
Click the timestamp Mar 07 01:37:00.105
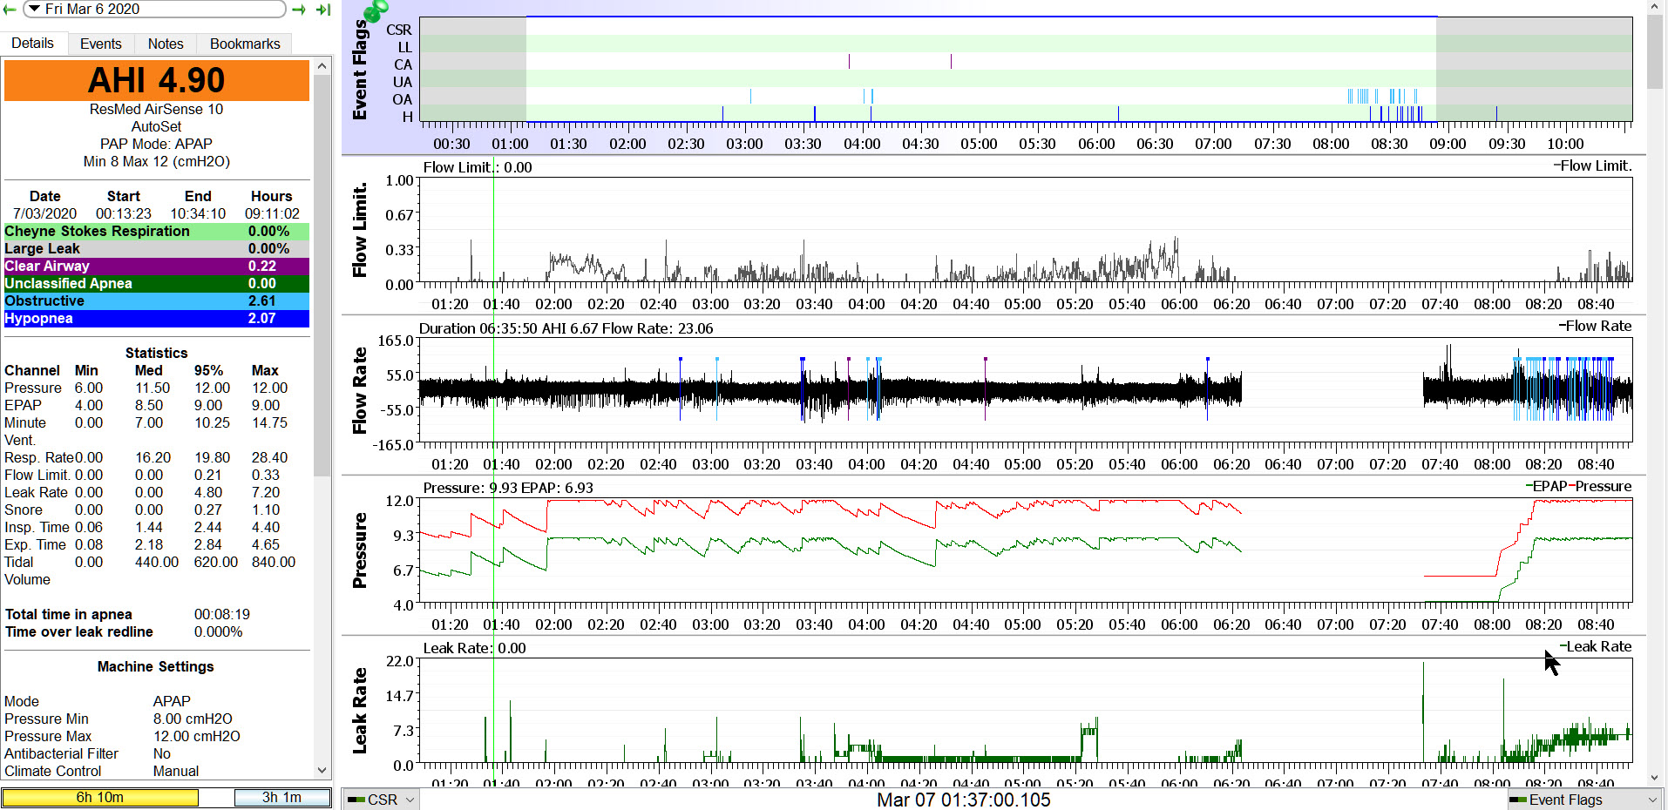[964, 800]
